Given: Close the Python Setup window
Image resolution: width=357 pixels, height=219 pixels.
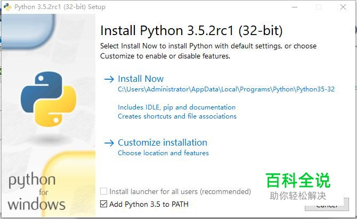Looking at the screenshot, I should click(343, 7).
